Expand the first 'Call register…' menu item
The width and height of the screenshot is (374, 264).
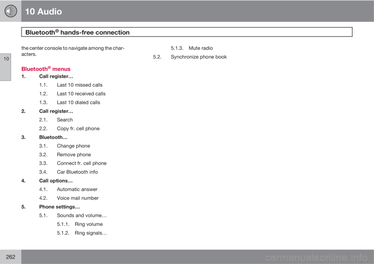tap(56, 76)
